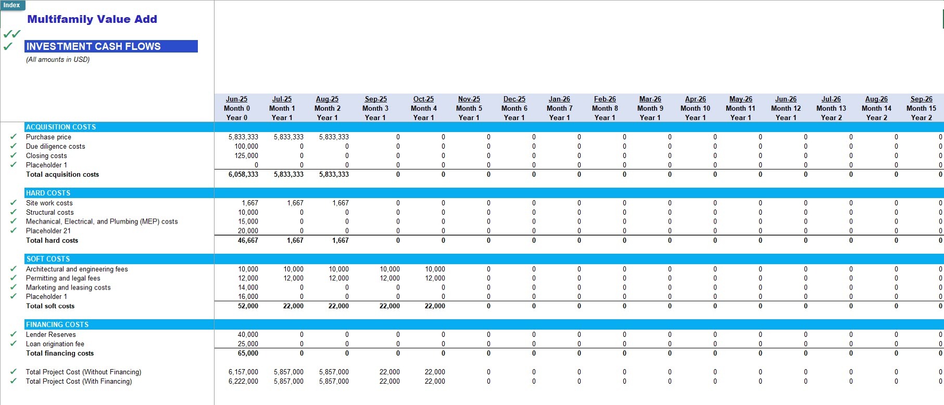Click the 'Month 12' label
Image resolution: width=944 pixels, height=405 pixels.
[x=786, y=108]
